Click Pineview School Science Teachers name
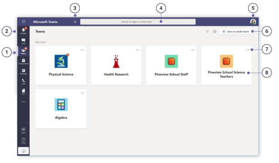Viewport: 279px width, 163px height. click(226, 75)
